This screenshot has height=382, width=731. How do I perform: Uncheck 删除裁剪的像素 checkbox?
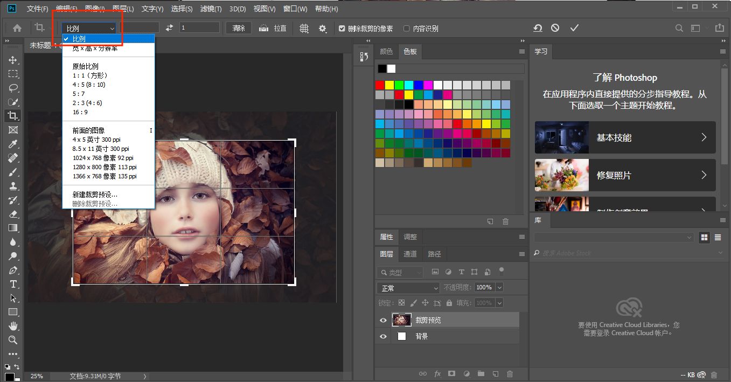pos(342,29)
